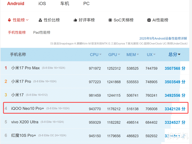
Task: Click the thumbs-up icon for 好评率榜
Action: (75, 20)
